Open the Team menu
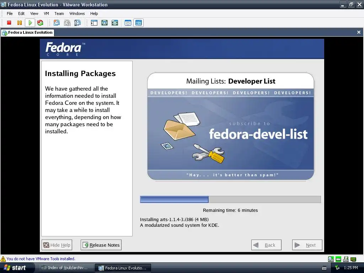 [59, 14]
